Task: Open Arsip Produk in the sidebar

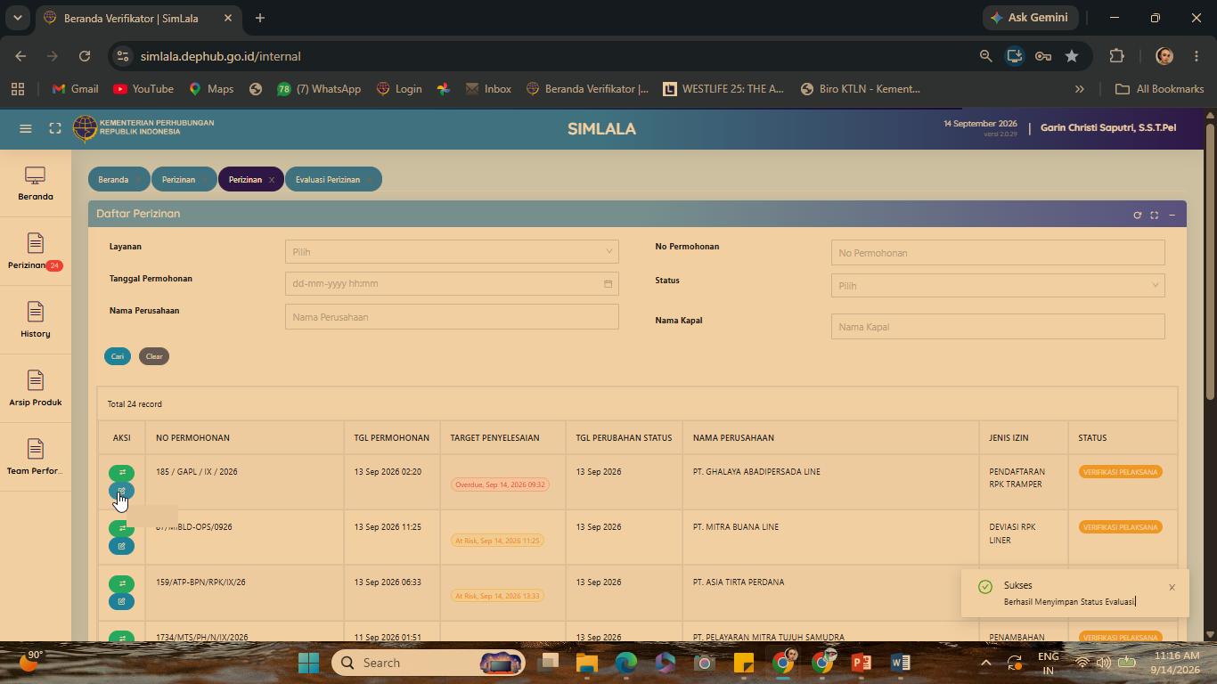Action: tap(36, 389)
